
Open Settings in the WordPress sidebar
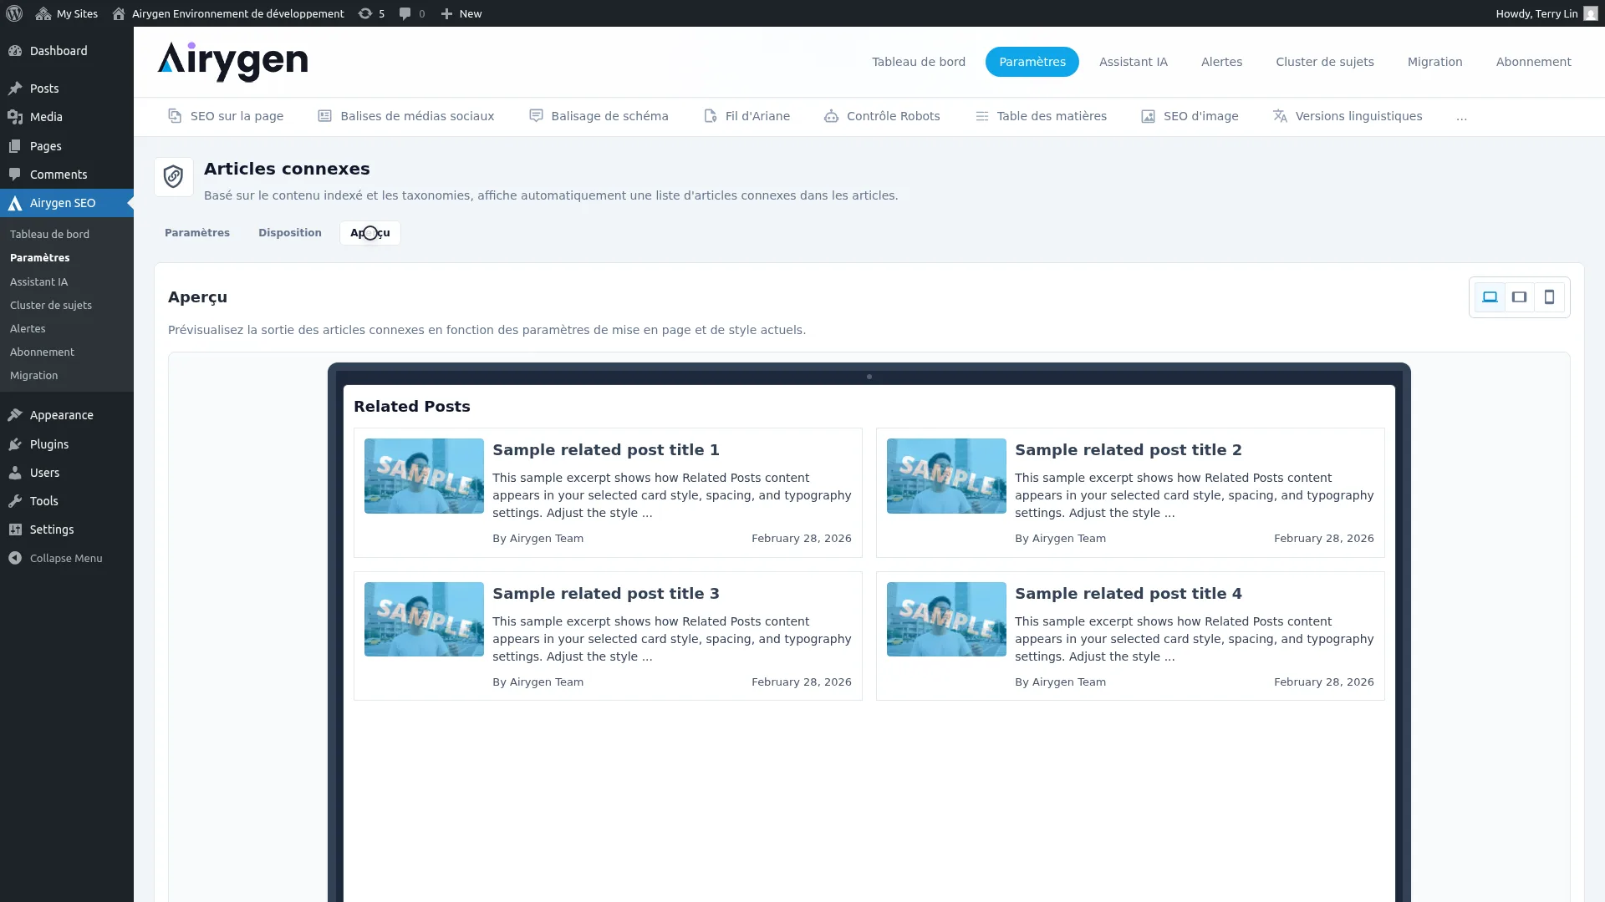click(67, 530)
